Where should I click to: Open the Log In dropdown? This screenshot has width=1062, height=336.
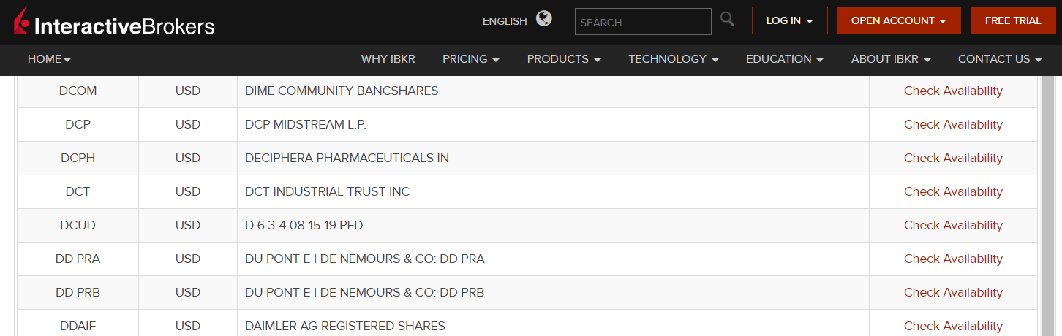click(x=789, y=20)
